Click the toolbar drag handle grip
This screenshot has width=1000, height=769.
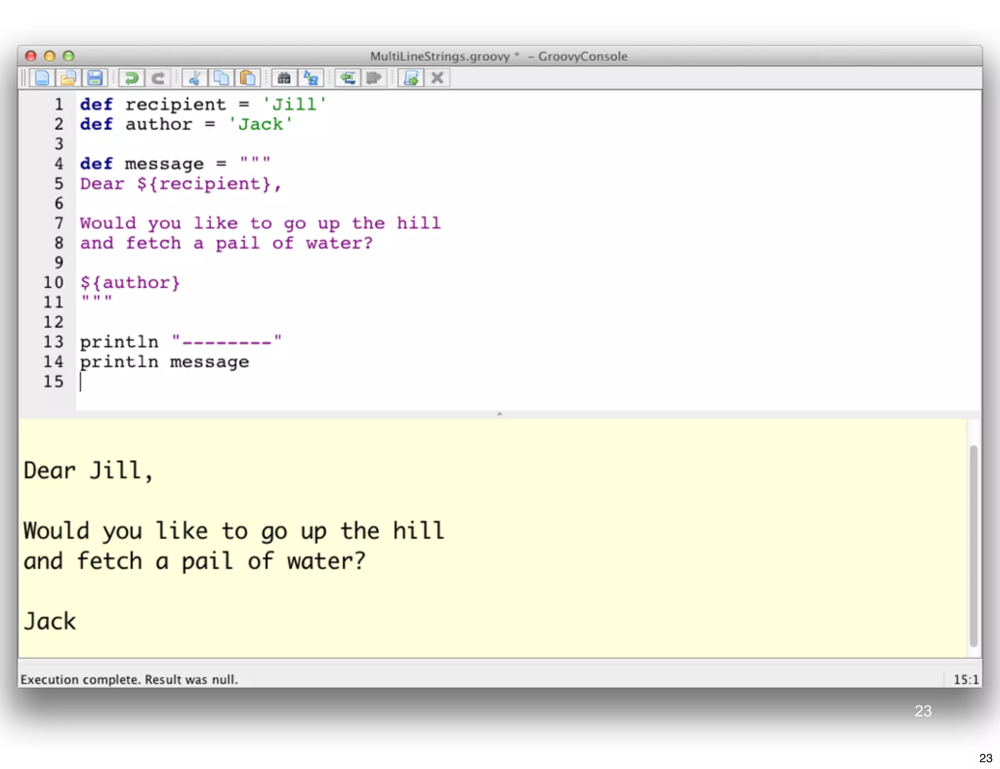pyautogui.click(x=23, y=78)
